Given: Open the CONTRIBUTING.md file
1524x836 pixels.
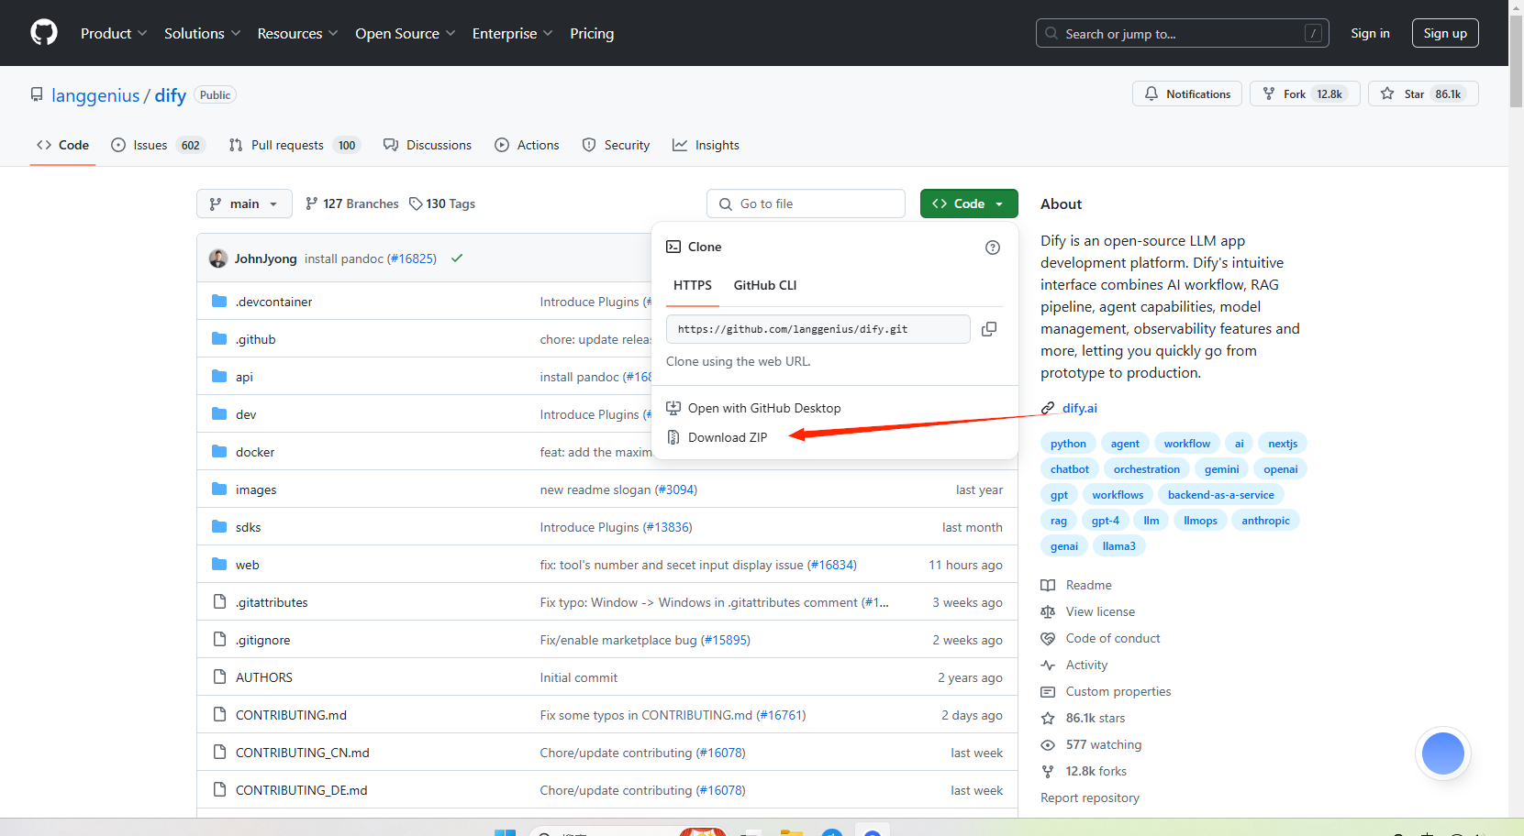Looking at the screenshot, I should click(291, 715).
